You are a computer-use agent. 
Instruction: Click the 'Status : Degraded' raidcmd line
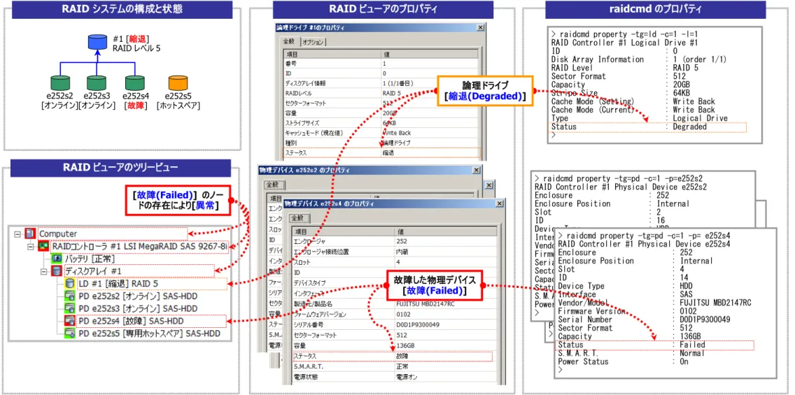pyautogui.click(x=628, y=127)
